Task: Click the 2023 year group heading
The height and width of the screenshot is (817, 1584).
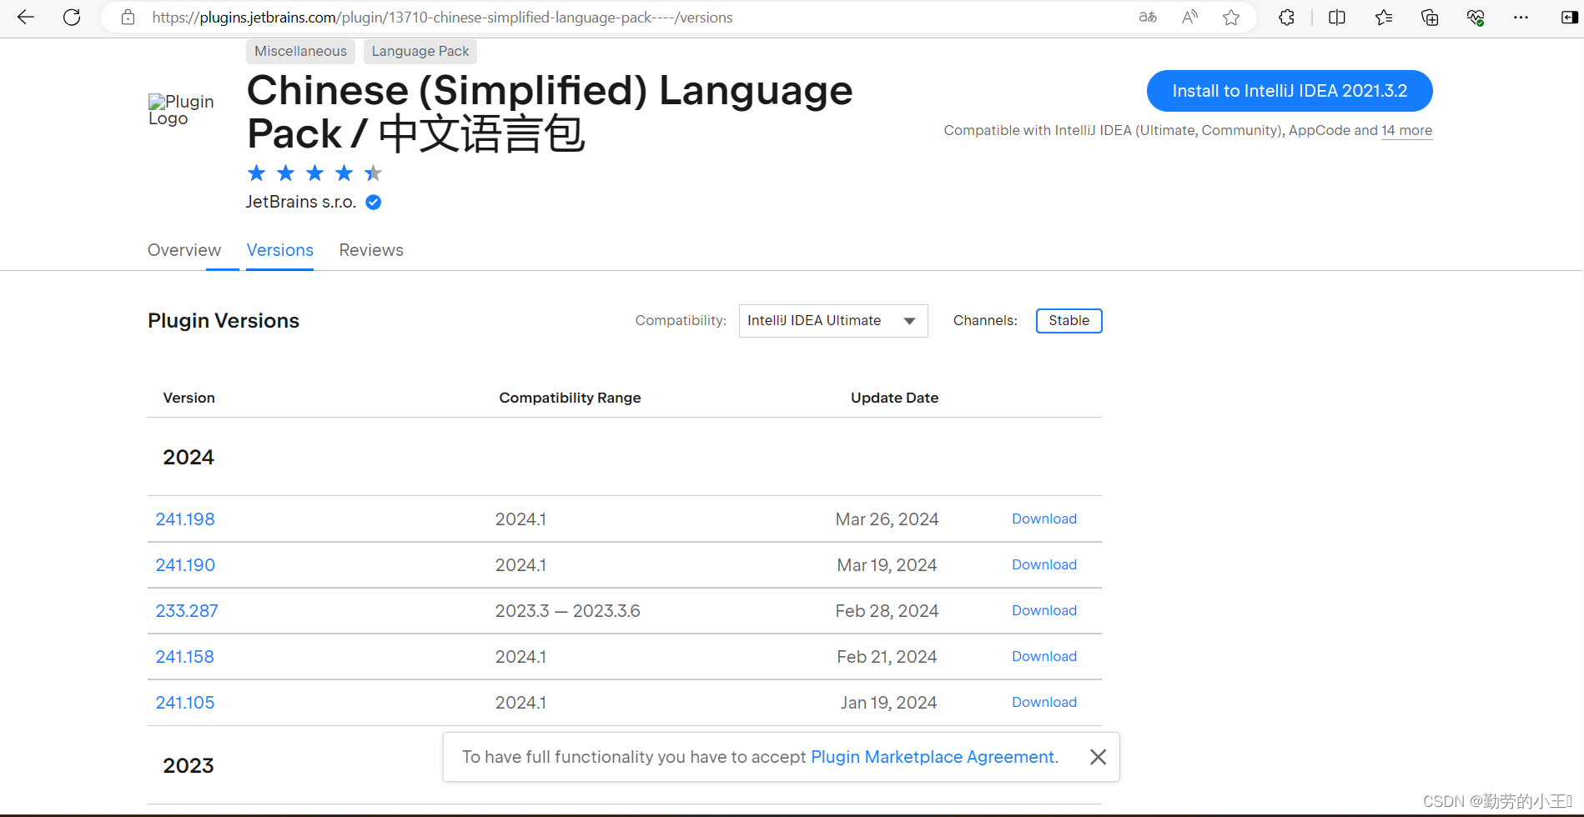Action: coord(189,765)
